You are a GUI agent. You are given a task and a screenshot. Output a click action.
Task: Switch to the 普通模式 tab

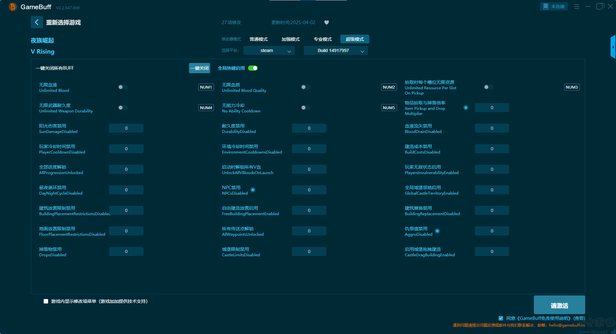pos(259,39)
